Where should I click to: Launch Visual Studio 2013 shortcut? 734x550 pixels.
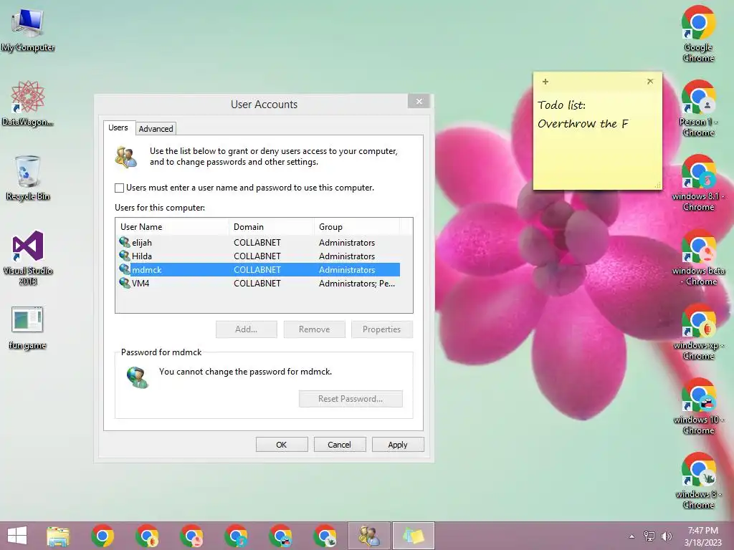pos(28,257)
